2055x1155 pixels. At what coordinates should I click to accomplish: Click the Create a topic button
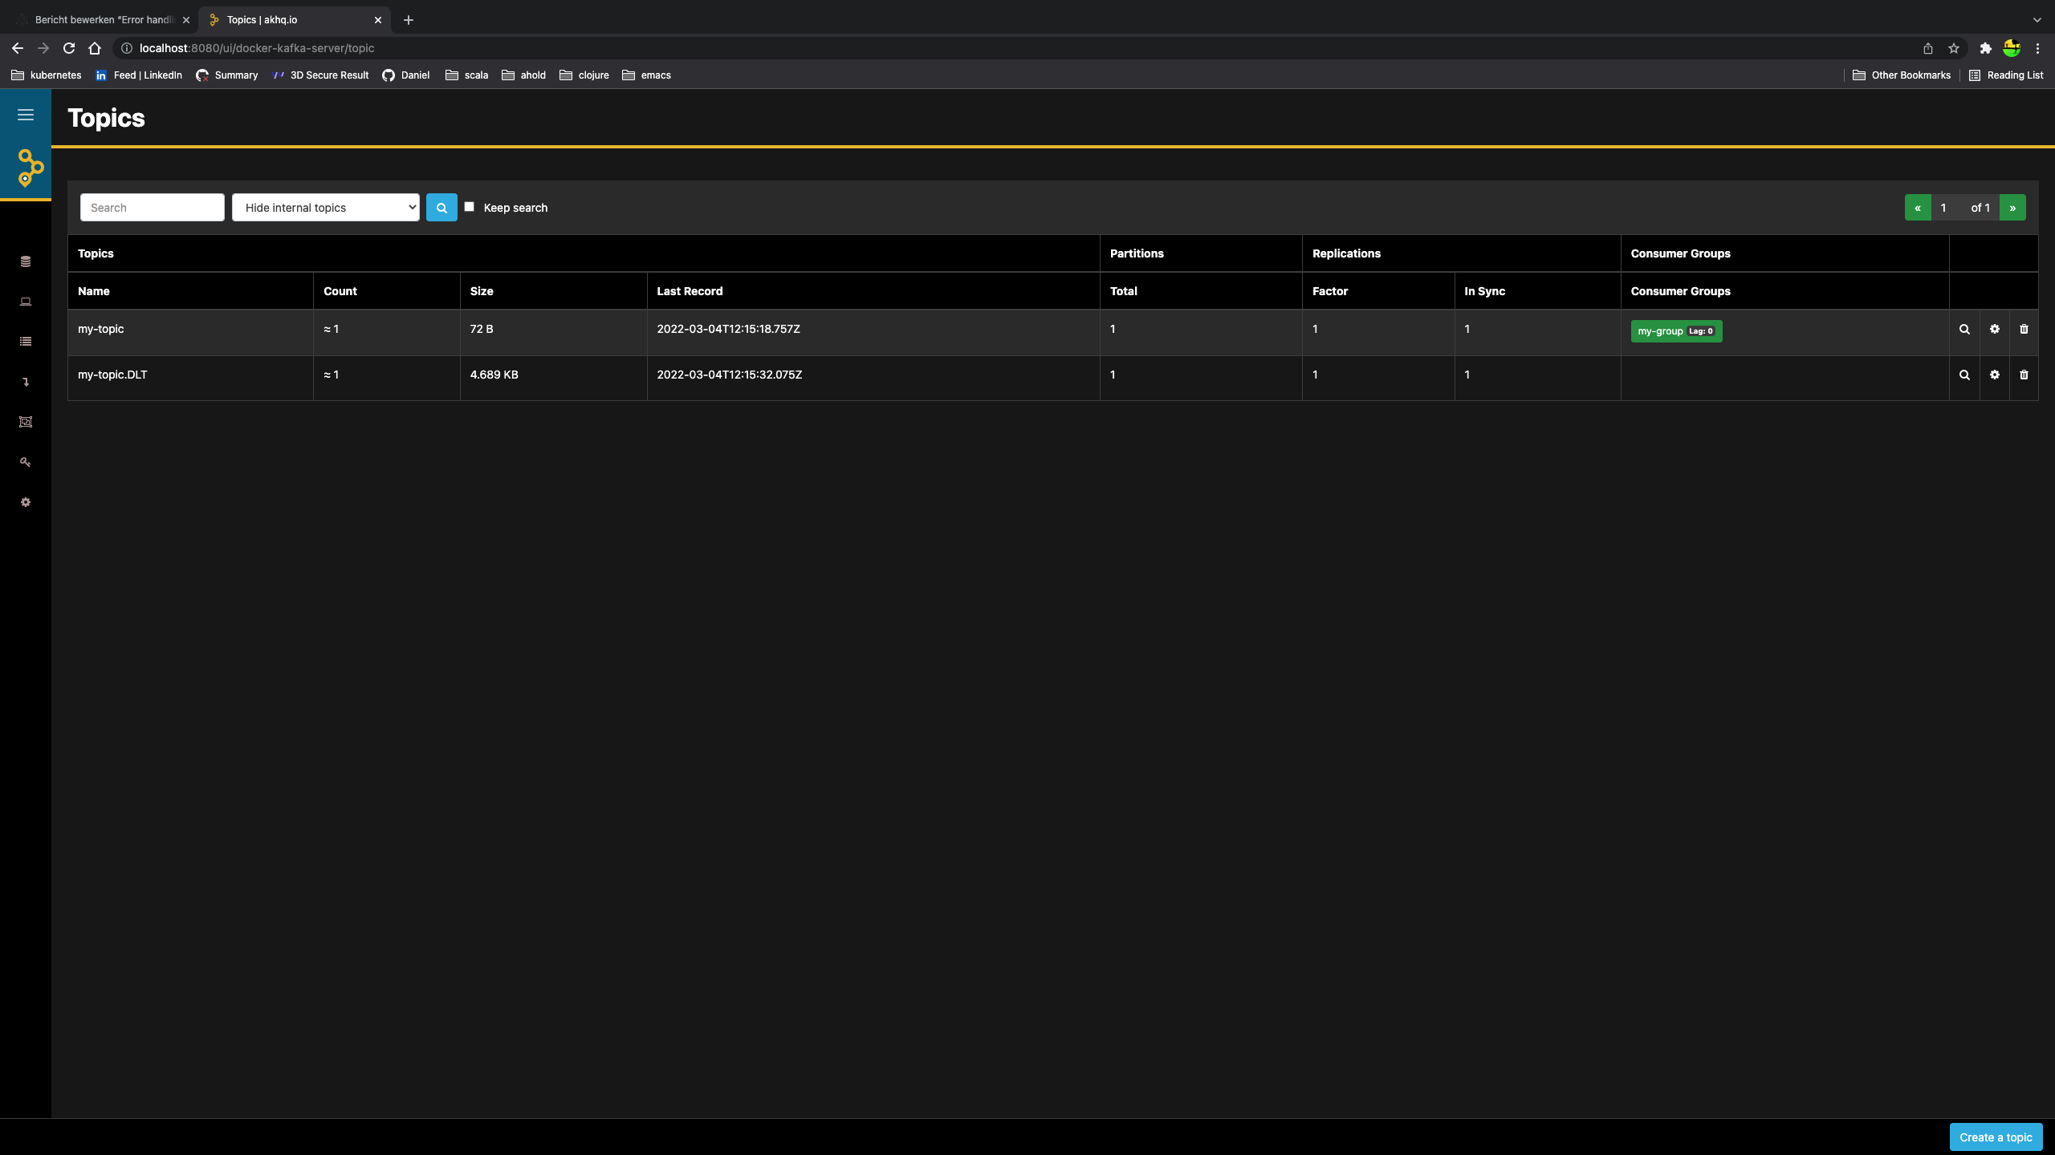point(1996,1137)
